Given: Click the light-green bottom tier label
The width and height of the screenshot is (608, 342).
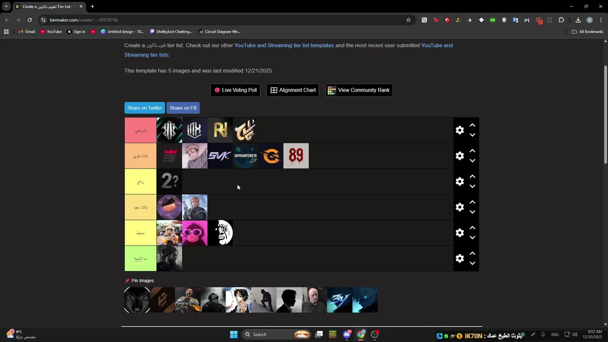Looking at the screenshot, I should (141, 258).
